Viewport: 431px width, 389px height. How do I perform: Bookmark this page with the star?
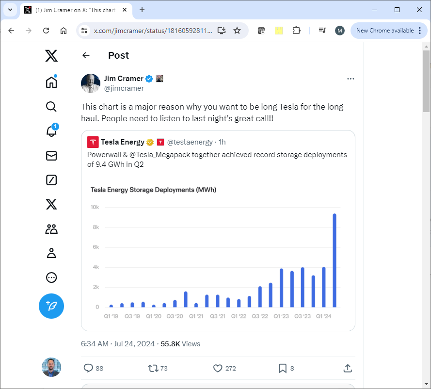point(237,31)
